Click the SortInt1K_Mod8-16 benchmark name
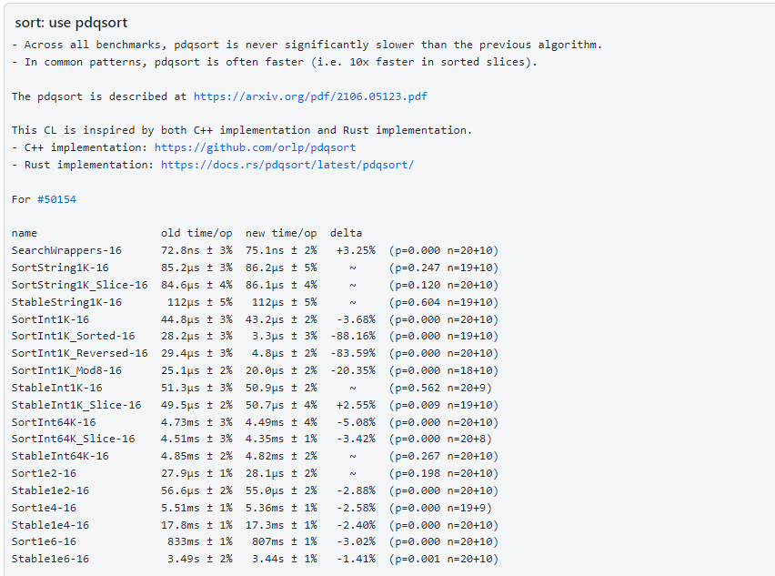 (66, 370)
